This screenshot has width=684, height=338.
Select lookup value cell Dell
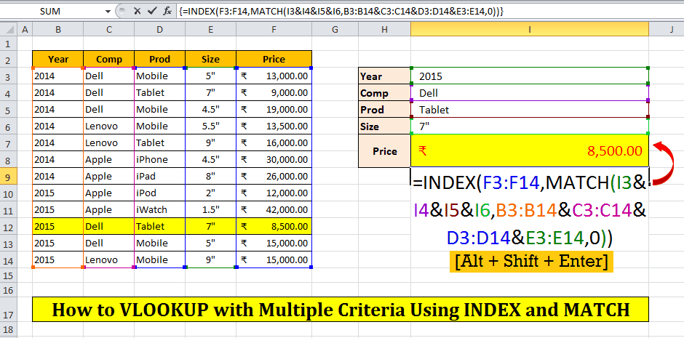[x=530, y=93]
